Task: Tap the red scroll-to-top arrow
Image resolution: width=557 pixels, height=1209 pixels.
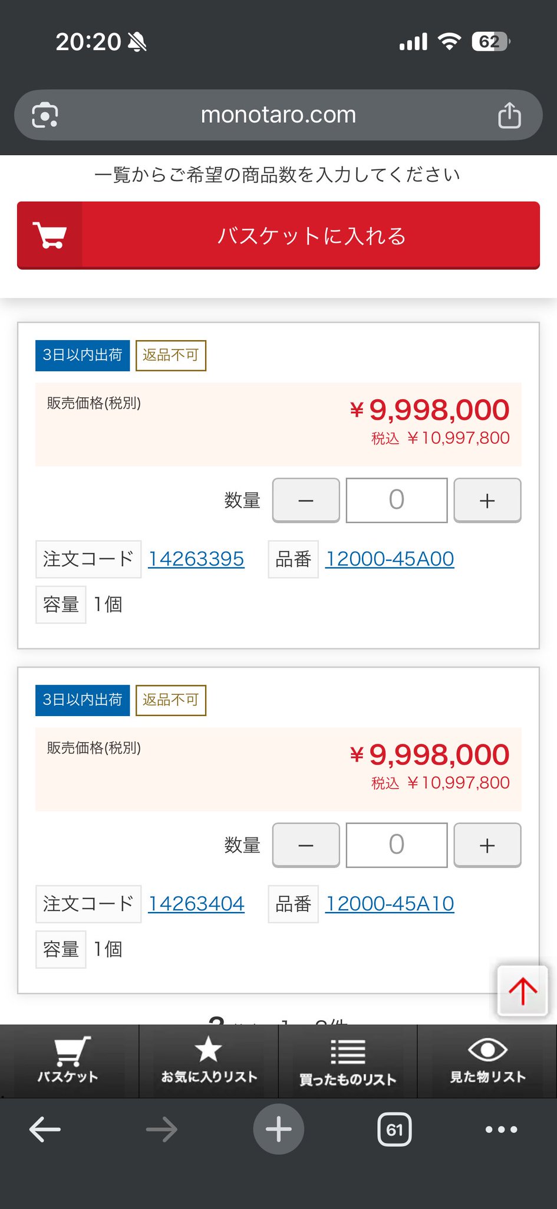Action: 522,991
